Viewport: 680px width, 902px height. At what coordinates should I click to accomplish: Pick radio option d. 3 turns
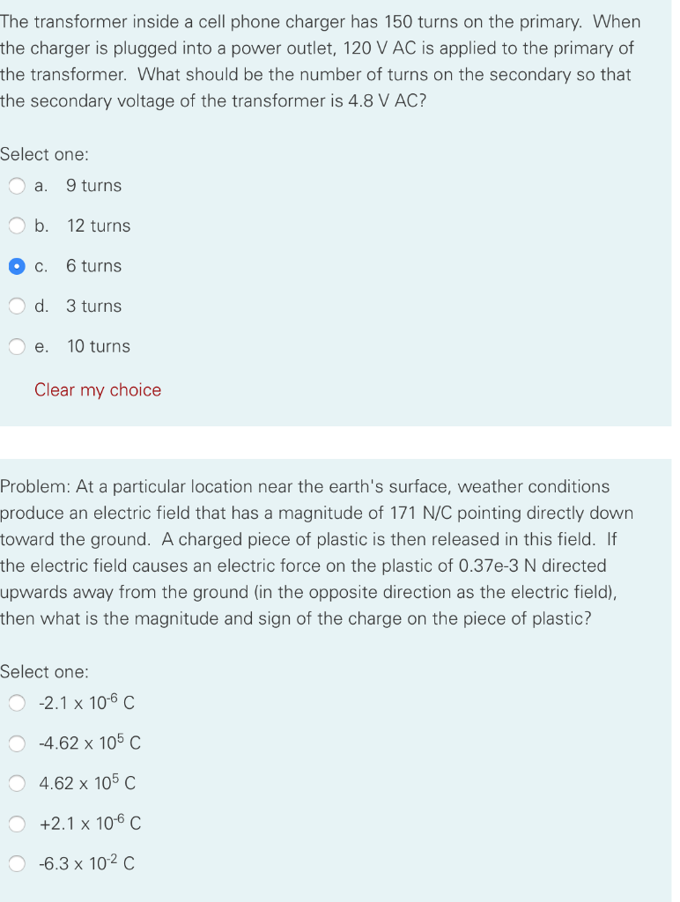17,306
